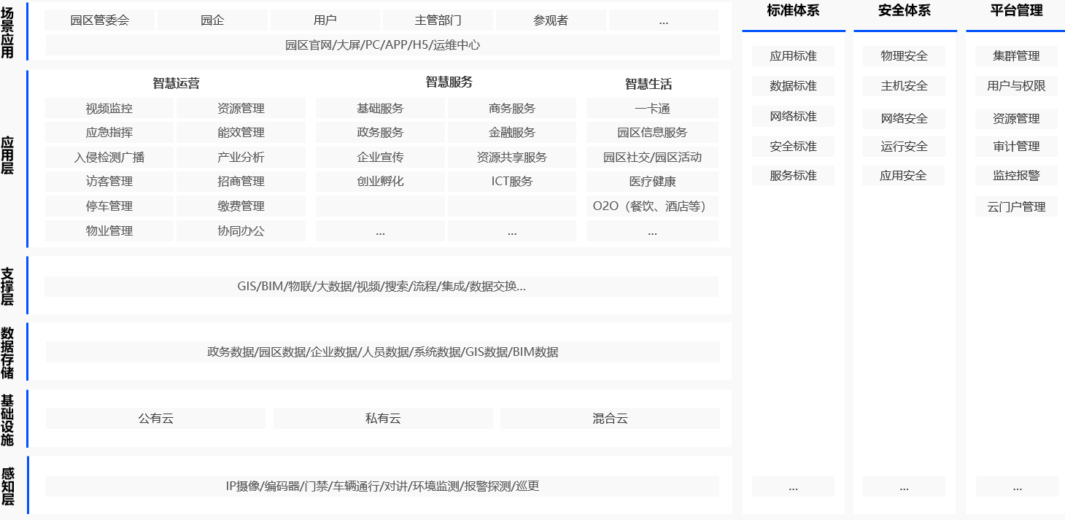Click the 招商管理 cell
The width and height of the screenshot is (1065, 520).
pos(241,182)
